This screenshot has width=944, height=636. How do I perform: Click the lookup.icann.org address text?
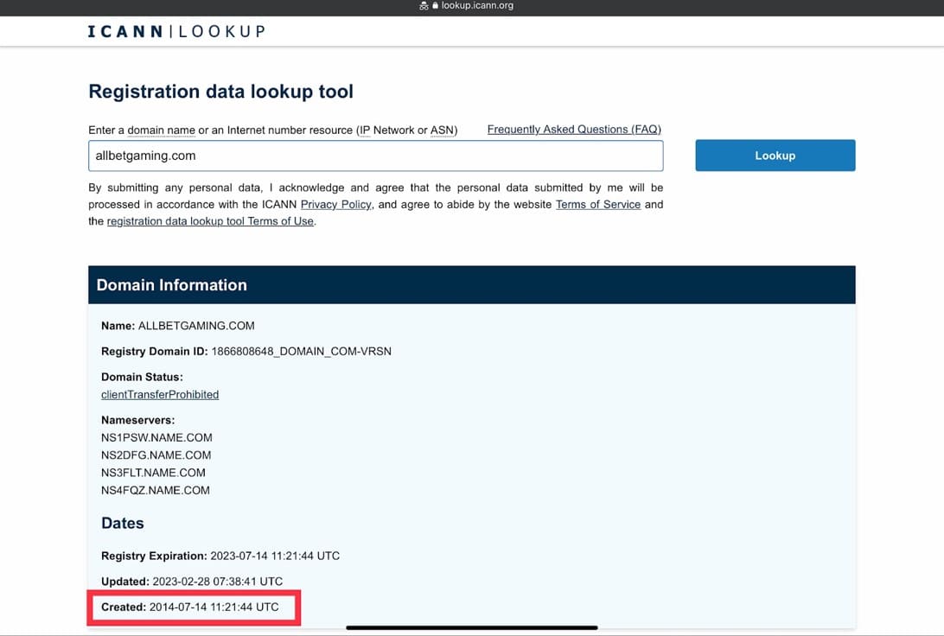click(x=477, y=5)
